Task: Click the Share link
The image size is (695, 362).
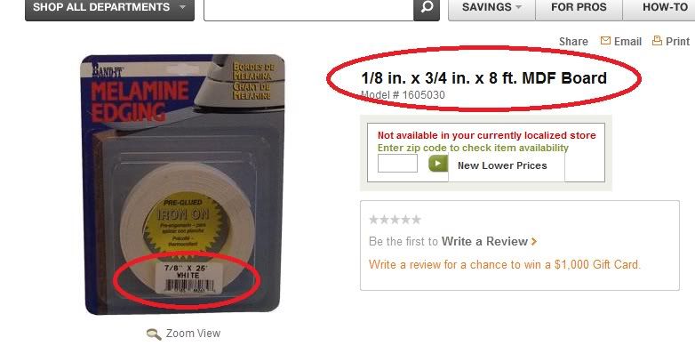Action: [x=573, y=42]
